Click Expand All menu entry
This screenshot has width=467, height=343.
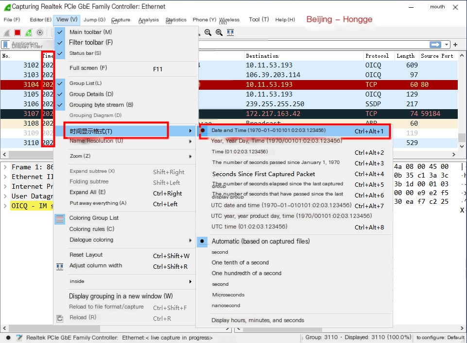(125, 192)
